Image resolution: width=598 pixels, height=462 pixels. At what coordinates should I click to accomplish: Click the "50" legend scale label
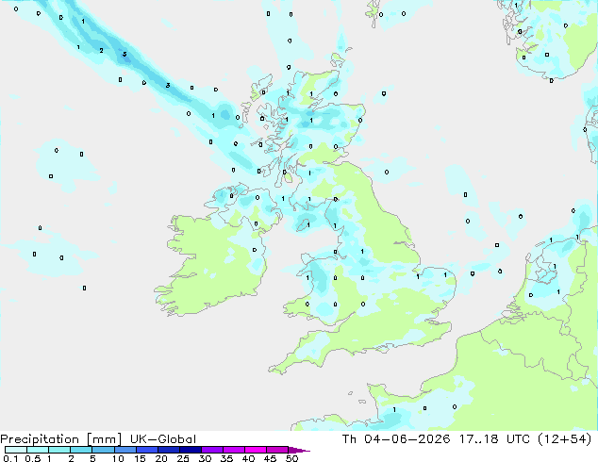[291, 458]
